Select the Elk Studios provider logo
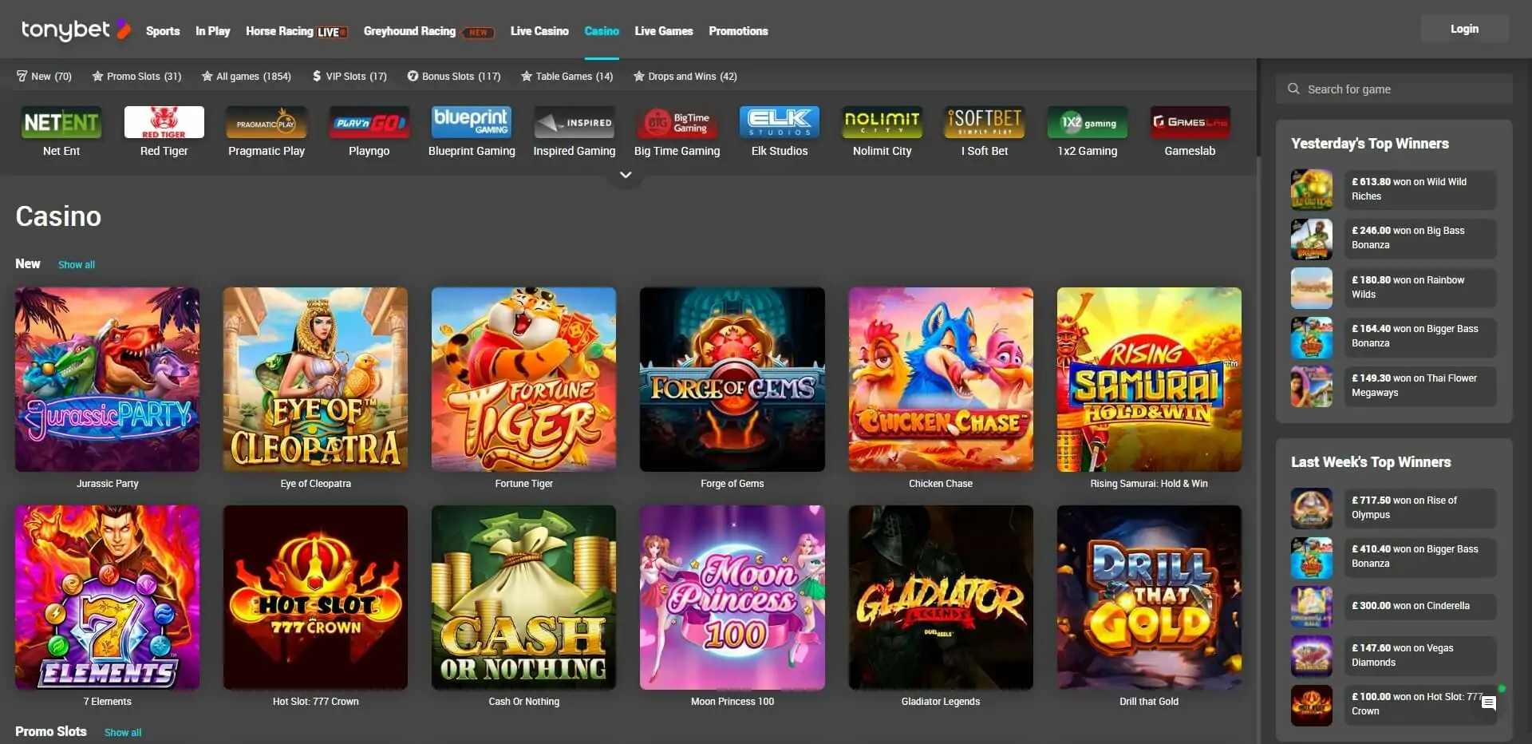 780,124
